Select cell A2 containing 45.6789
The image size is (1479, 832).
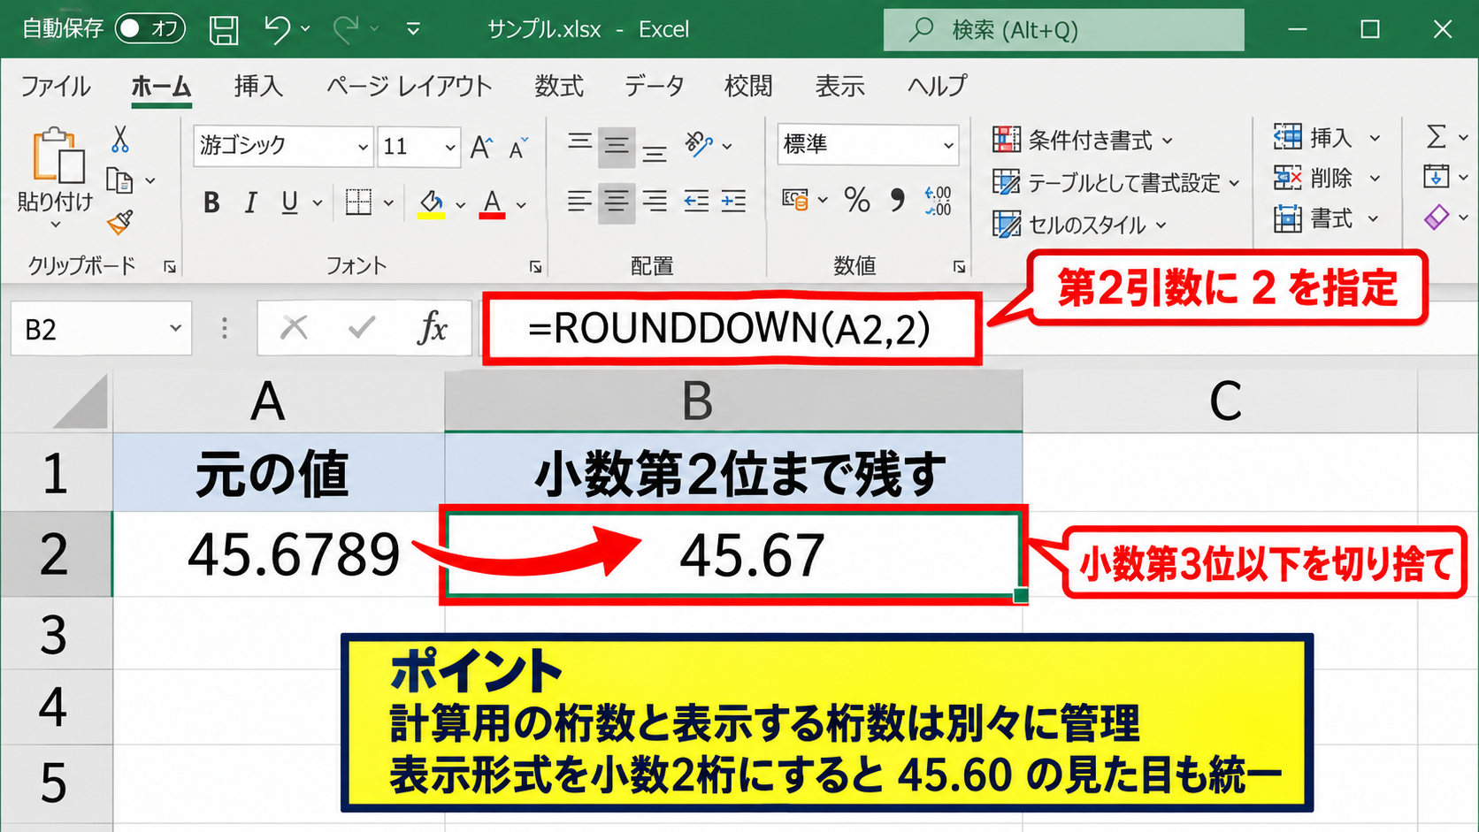[279, 554]
